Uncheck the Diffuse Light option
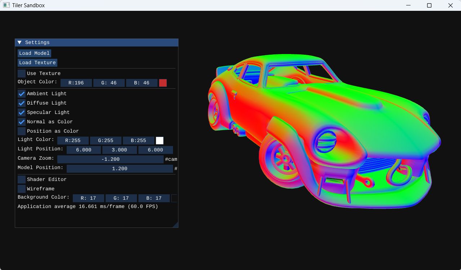Image resolution: width=461 pixels, height=270 pixels. (22, 103)
